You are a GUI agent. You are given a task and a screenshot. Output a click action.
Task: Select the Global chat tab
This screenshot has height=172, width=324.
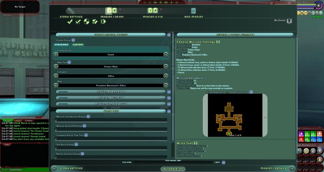point(8,120)
